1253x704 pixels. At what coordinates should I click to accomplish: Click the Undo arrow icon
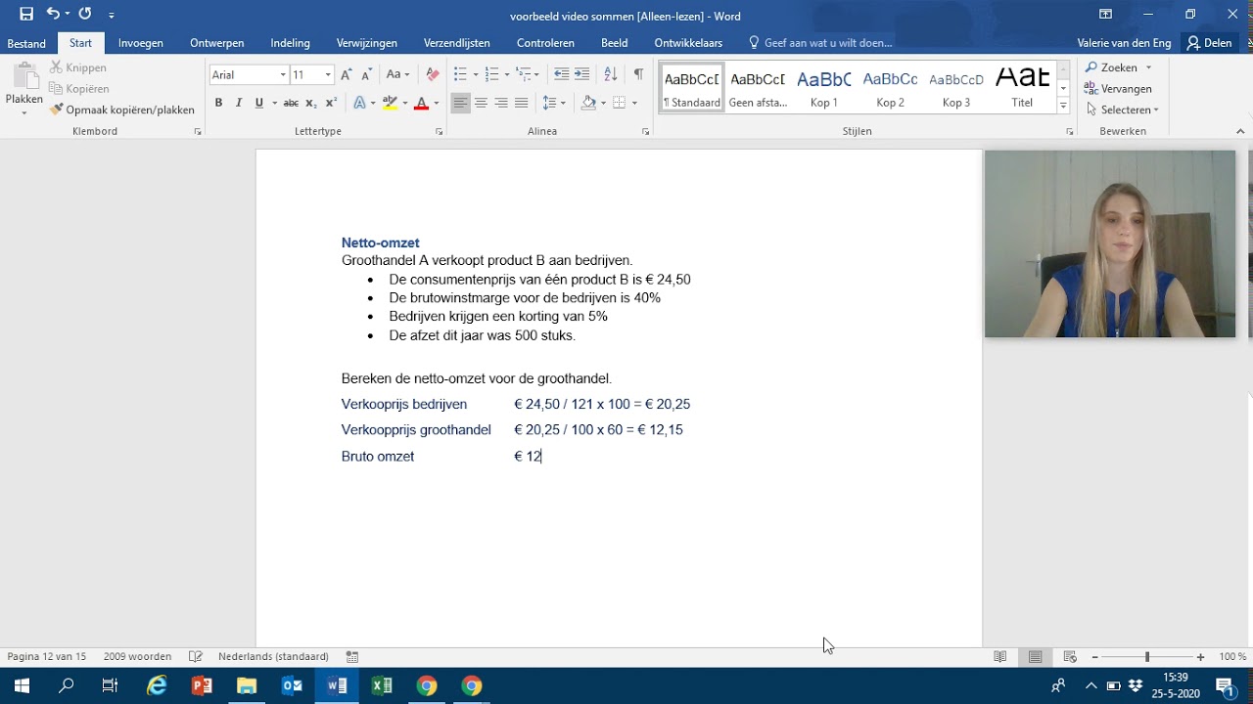coord(53,14)
